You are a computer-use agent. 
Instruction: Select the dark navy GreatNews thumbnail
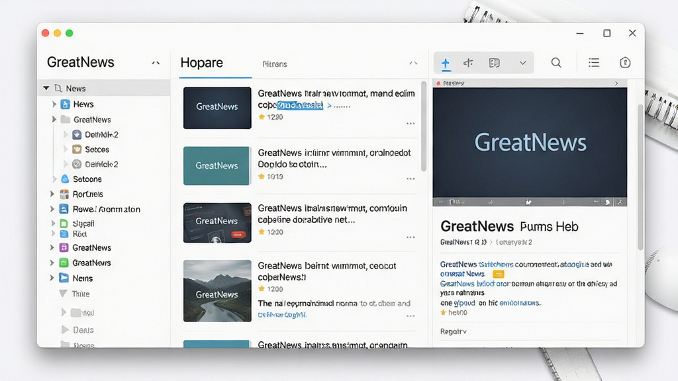pos(217,108)
